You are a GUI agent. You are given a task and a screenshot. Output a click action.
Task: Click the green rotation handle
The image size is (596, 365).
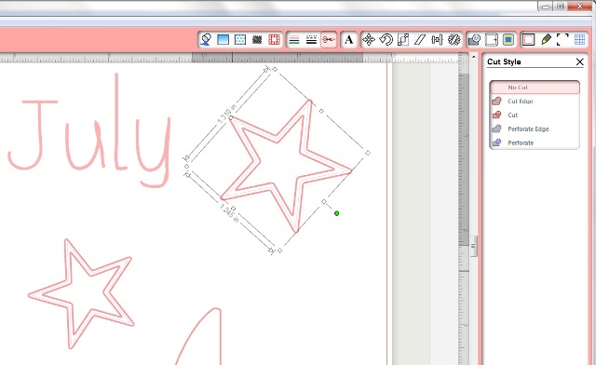coord(336,213)
